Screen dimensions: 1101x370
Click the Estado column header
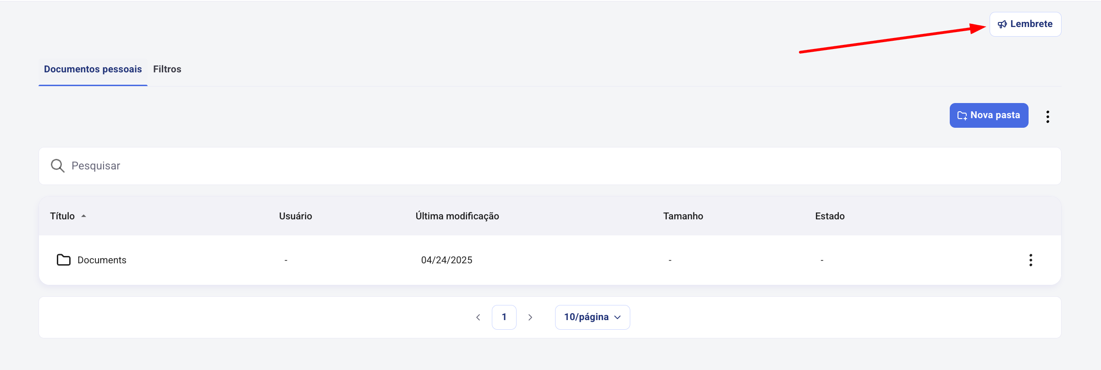829,216
